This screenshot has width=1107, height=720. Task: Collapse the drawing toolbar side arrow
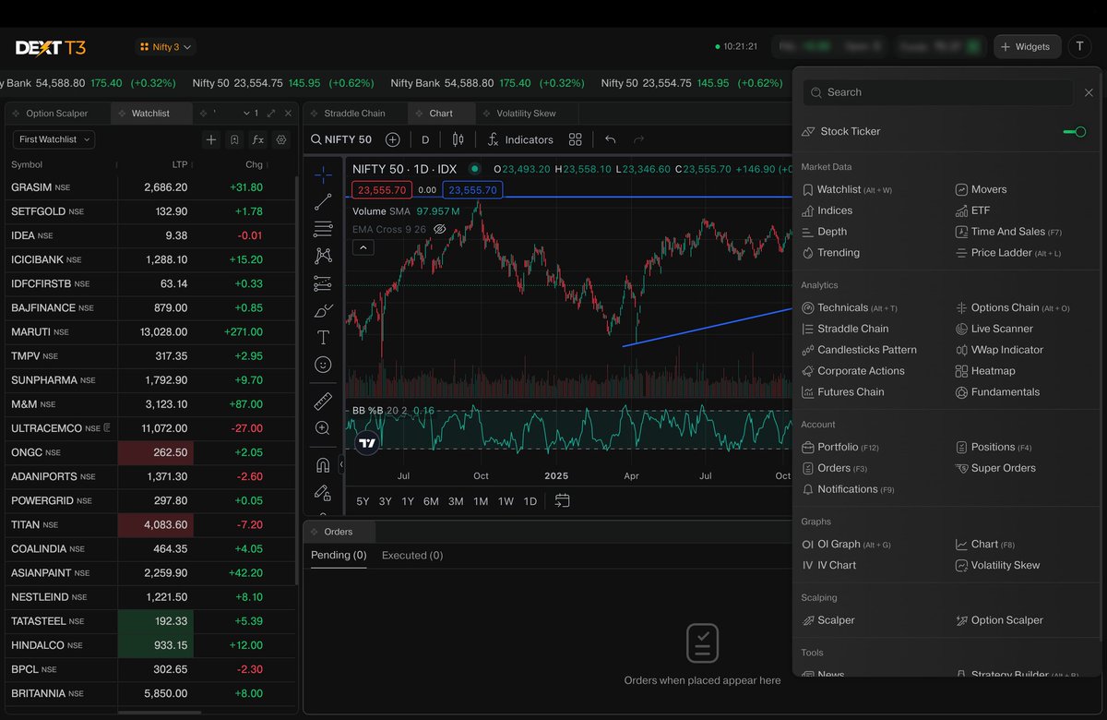pyautogui.click(x=341, y=465)
